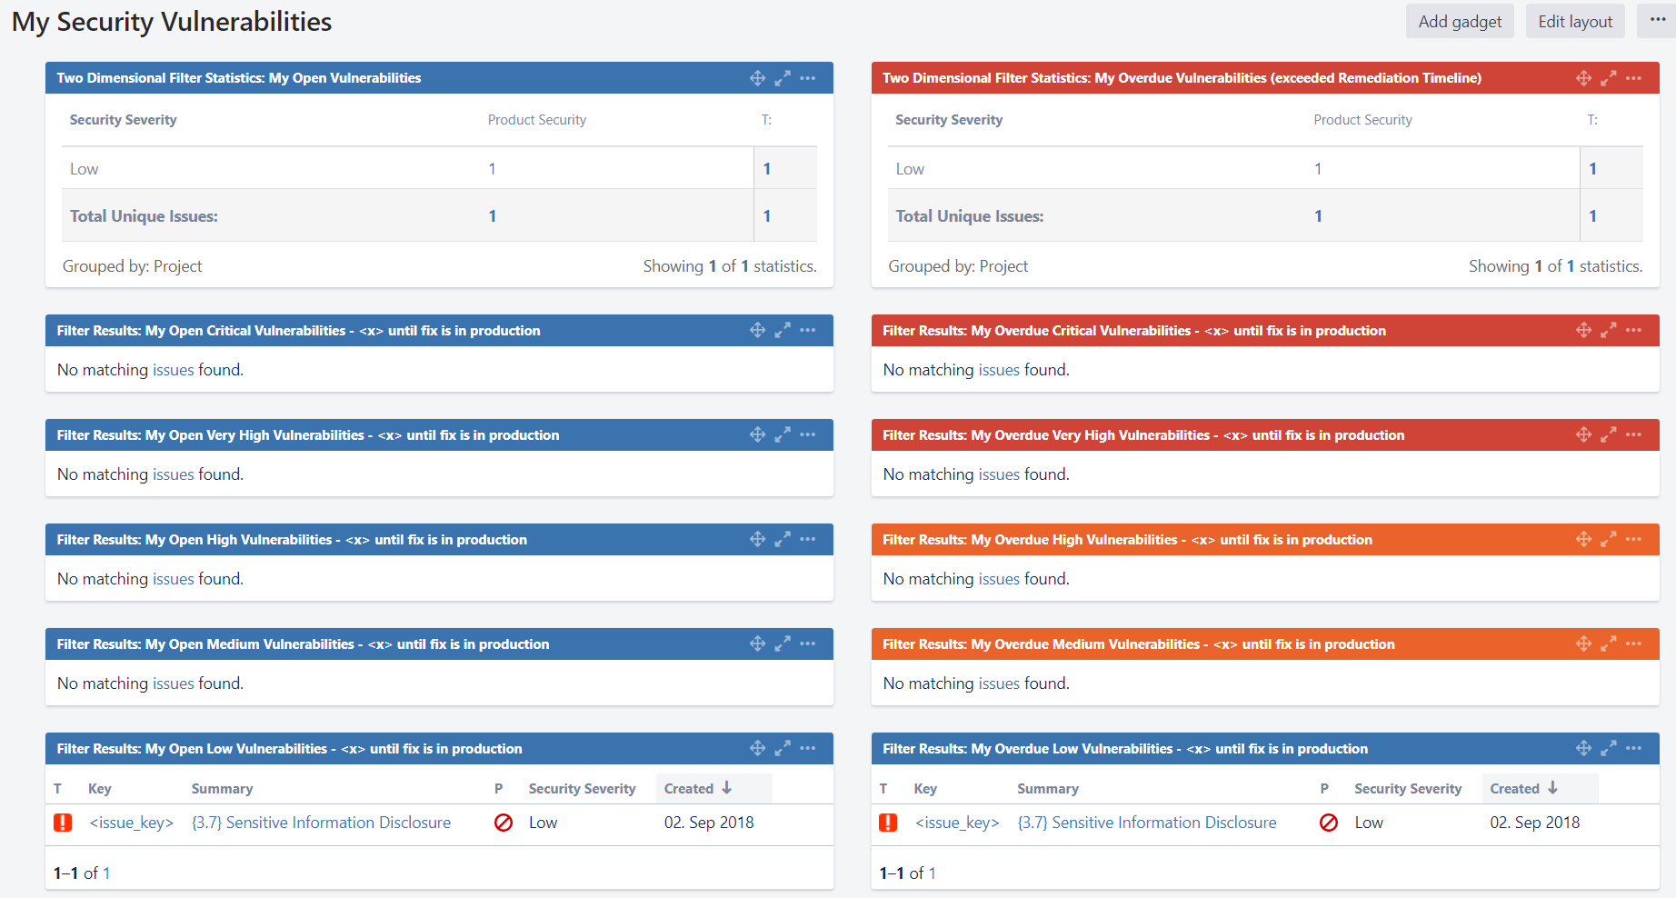Open the Sensitive Information Disclosure issue link
This screenshot has height=898, width=1676.
click(321, 823)
